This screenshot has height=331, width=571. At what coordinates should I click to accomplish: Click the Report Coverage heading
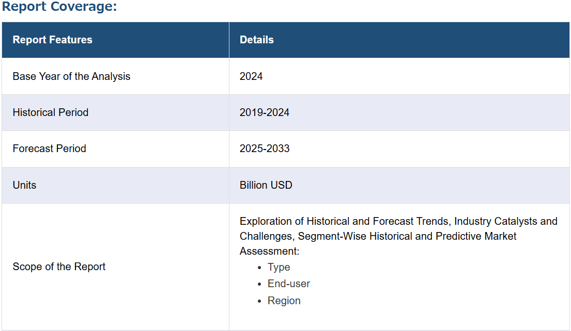59,8
